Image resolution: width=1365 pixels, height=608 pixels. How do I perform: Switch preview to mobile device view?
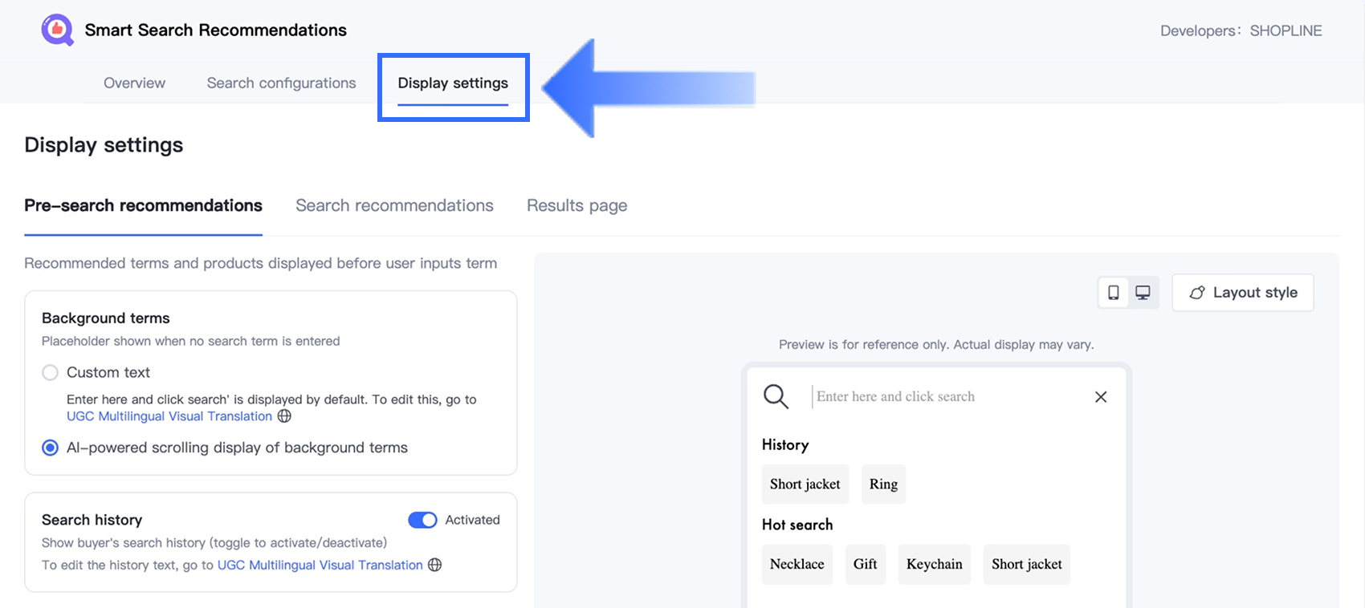1113,293
